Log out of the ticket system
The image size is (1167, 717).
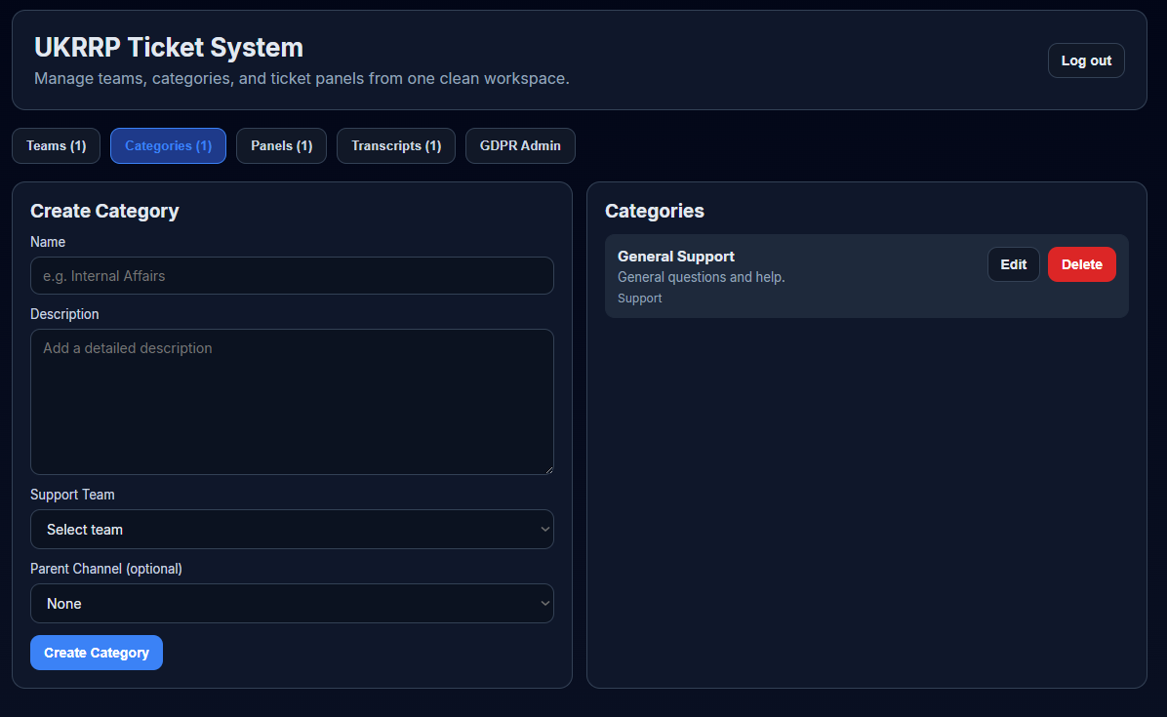click(x=1085, y=60)
